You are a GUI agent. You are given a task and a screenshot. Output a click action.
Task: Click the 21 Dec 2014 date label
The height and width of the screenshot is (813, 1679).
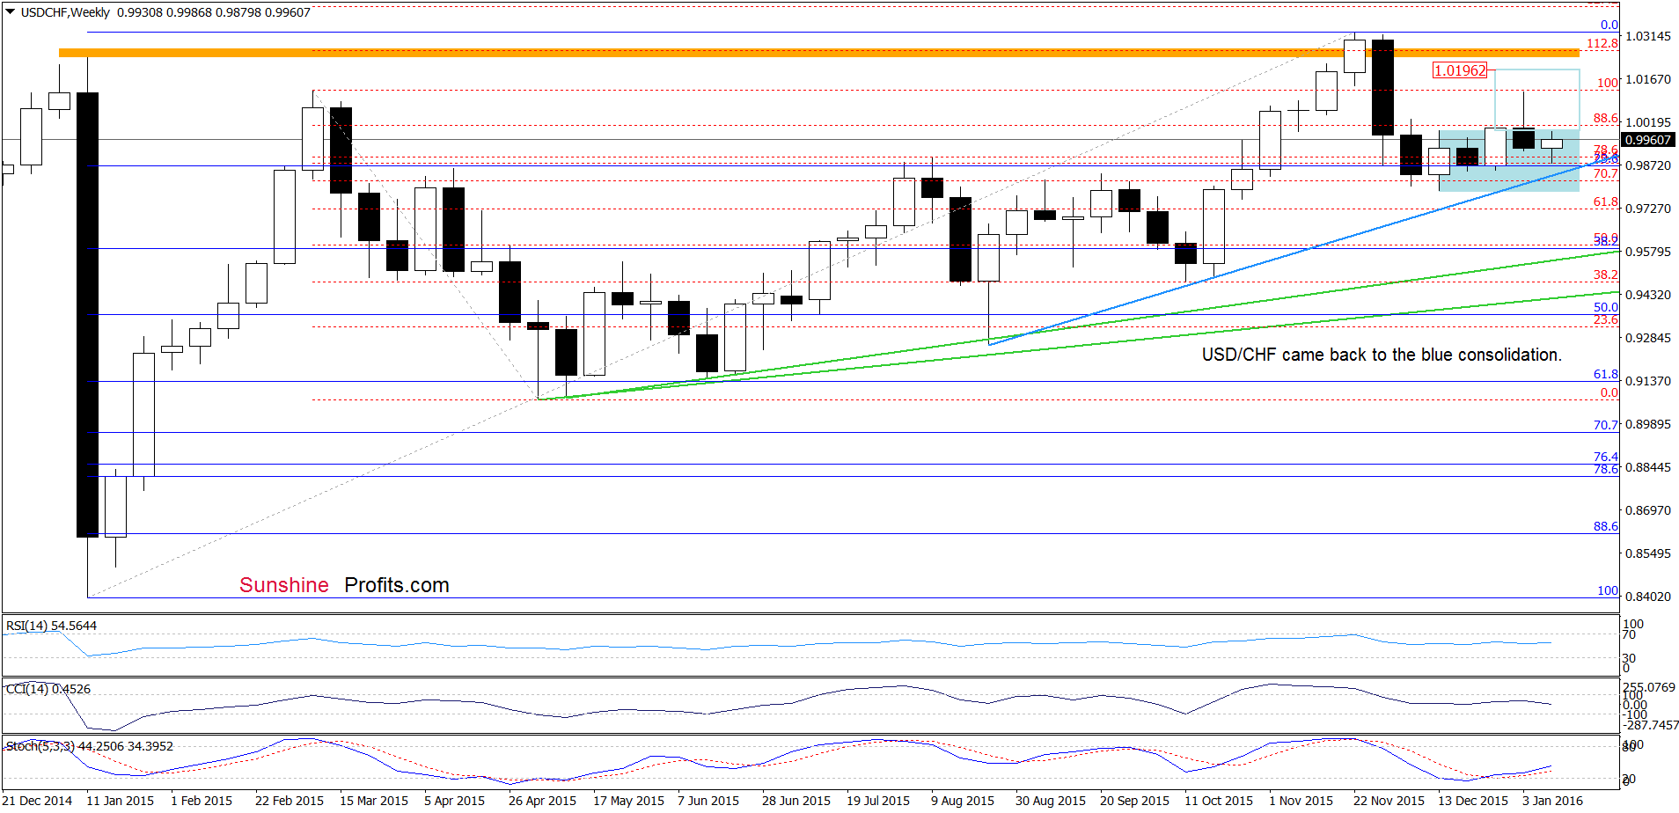coord(38,801)
